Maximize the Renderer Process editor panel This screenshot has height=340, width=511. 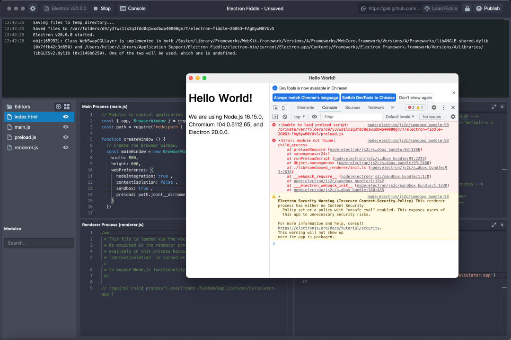coord(493,225)
